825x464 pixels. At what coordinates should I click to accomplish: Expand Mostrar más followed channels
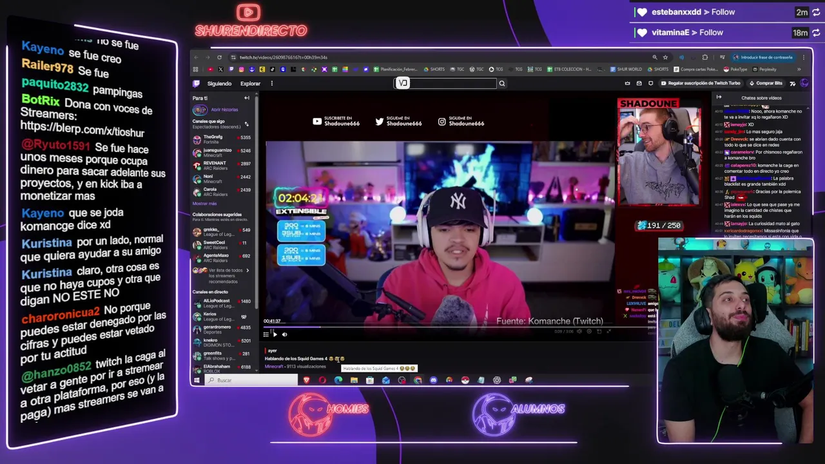[x=205, y=204]
